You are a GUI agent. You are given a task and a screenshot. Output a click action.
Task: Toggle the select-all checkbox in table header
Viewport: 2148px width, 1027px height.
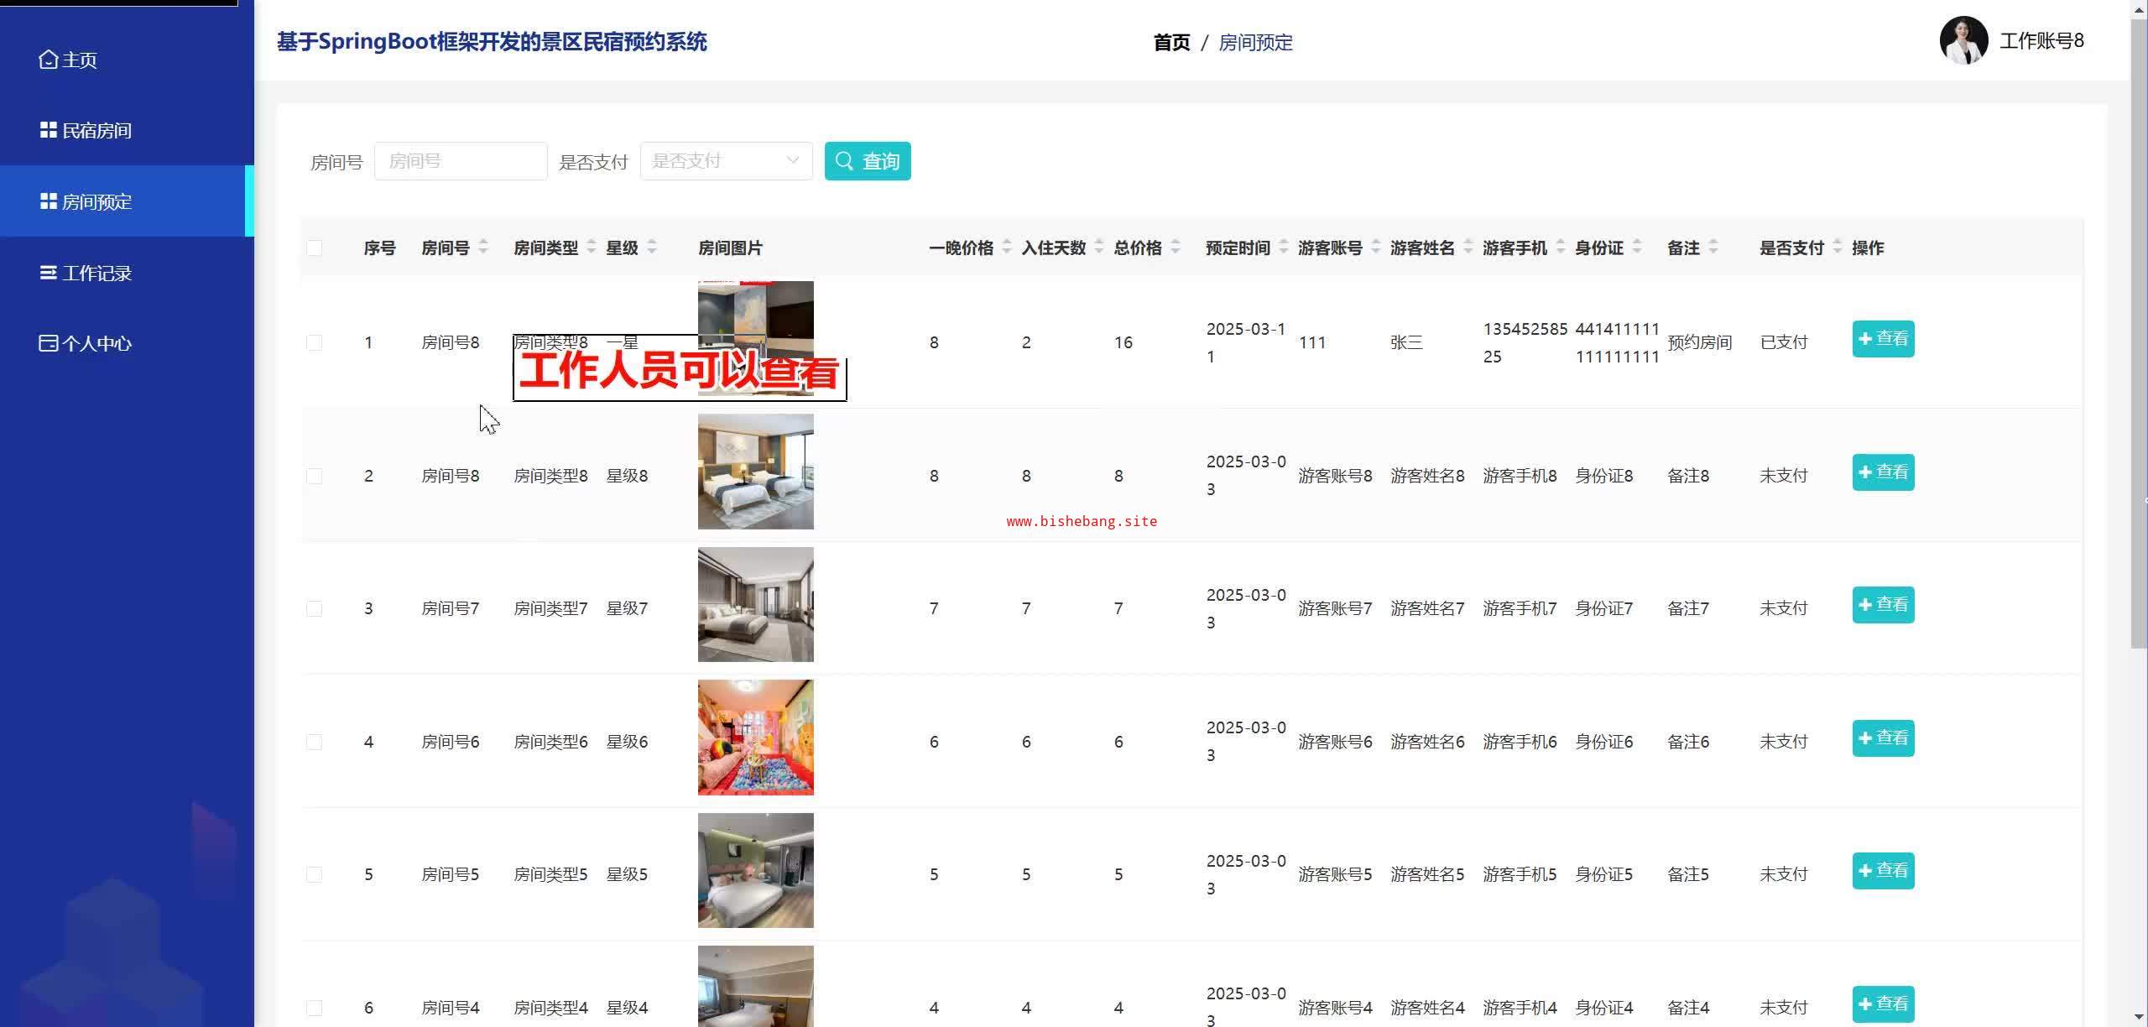[315, 248]
